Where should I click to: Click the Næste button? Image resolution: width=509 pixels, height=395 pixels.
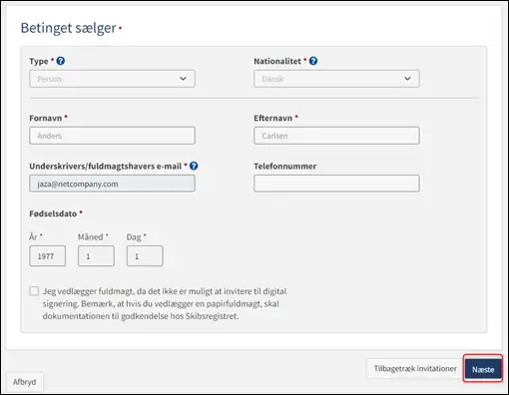click(483, 369)
